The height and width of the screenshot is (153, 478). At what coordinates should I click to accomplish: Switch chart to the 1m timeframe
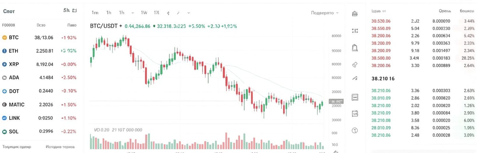coord(95,13)
